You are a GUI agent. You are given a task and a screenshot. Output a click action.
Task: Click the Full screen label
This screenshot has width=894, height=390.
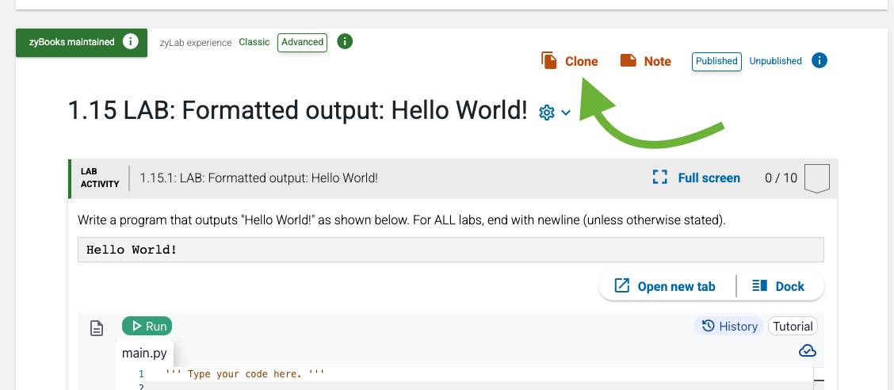(x=709, y=178)
